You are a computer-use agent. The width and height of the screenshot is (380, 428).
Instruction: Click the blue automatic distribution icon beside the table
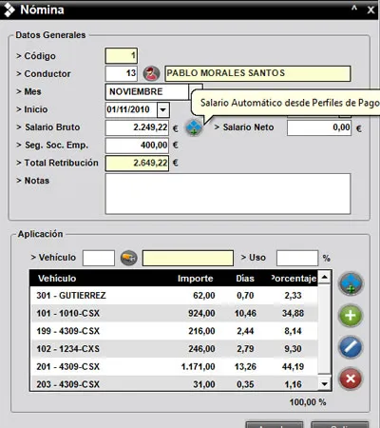(x=351, y=283)
